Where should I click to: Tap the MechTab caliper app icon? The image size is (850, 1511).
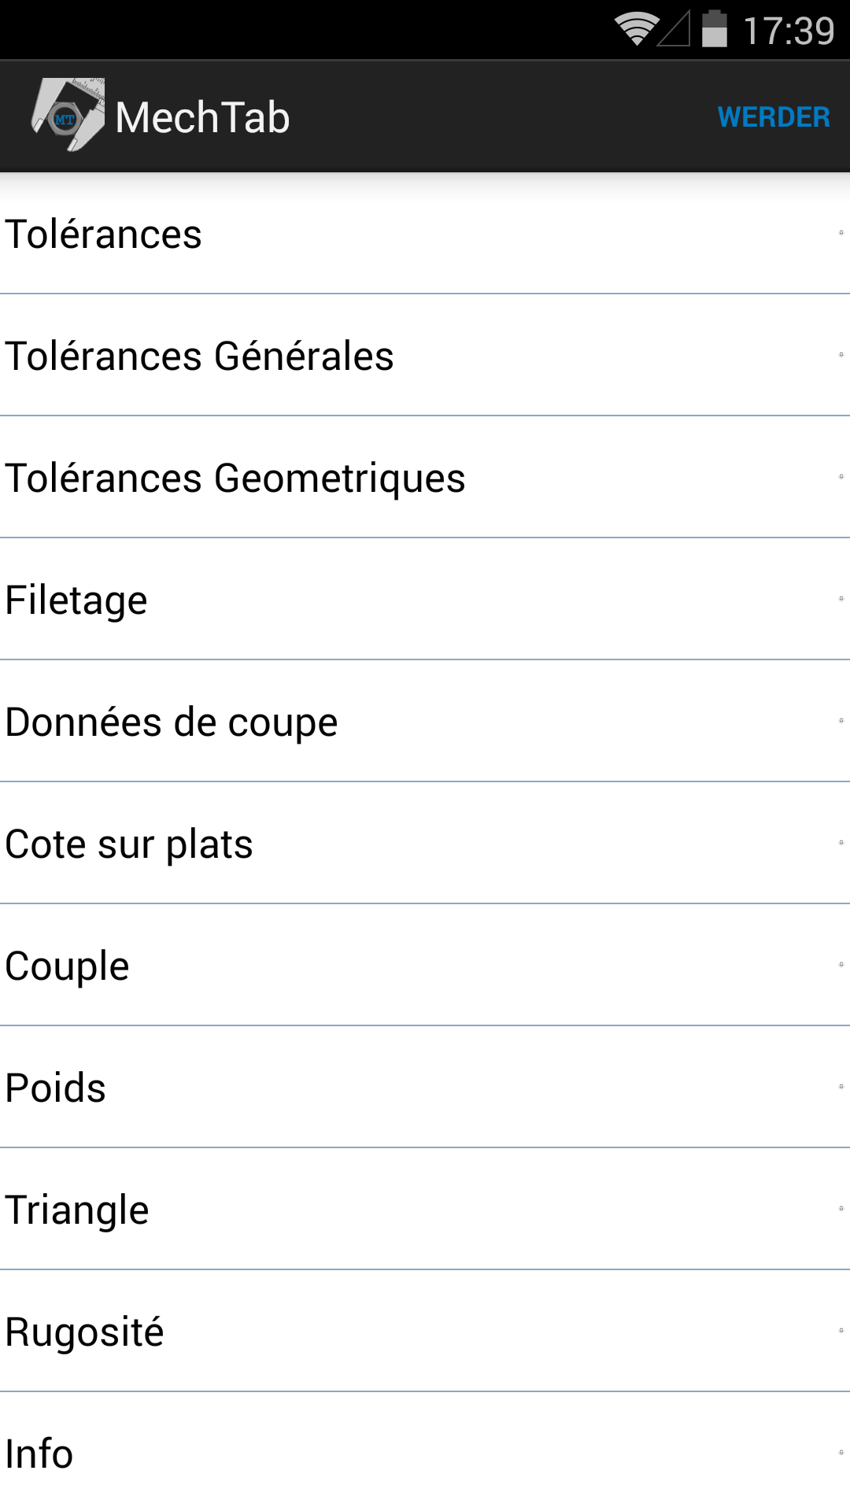point(68,116)
